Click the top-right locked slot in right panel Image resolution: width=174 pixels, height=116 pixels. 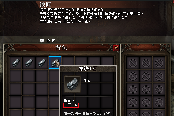point(159,63)
